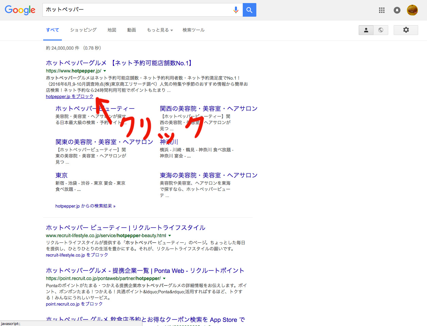The width and height of the screenshot is (427, 326).
Task: Open 東海の美容院・美容室・ヘアサロン sitelink
Action: [x=209, y=175]
